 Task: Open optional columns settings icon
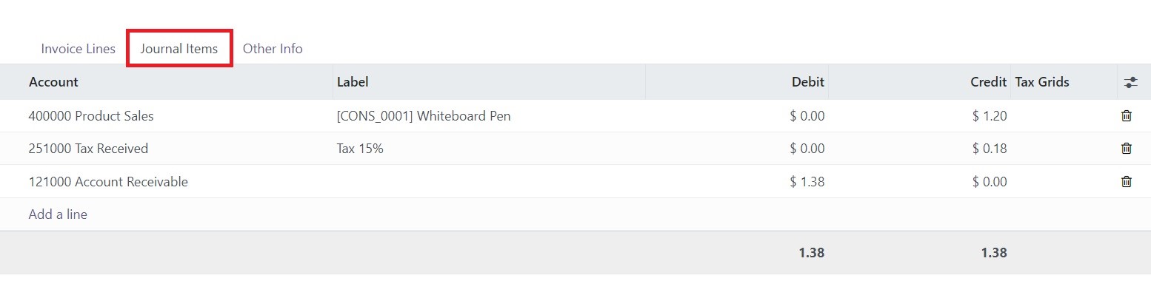[1130, 82]
